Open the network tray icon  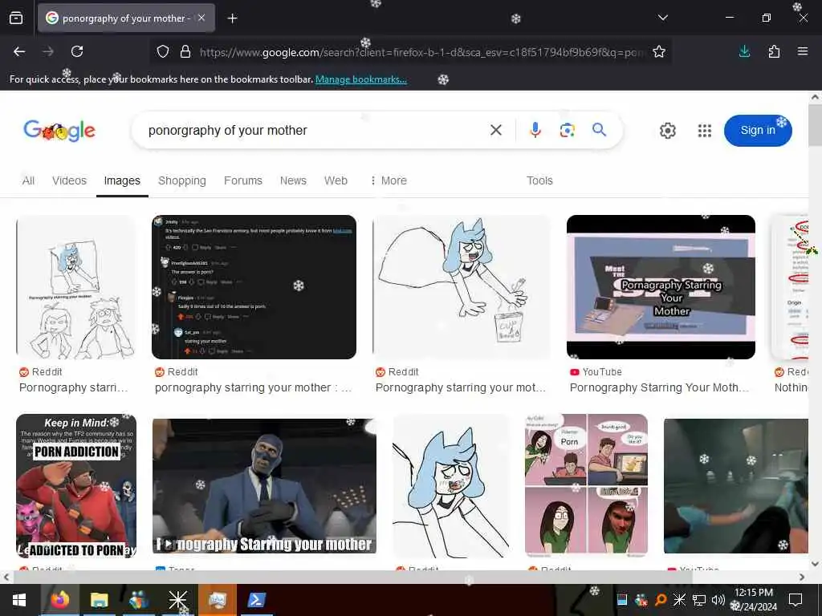699,600
